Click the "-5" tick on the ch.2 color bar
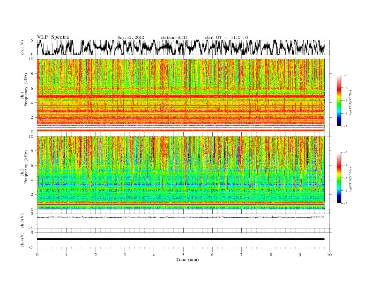Screen dimensions: 371x286 pos(346,178)
